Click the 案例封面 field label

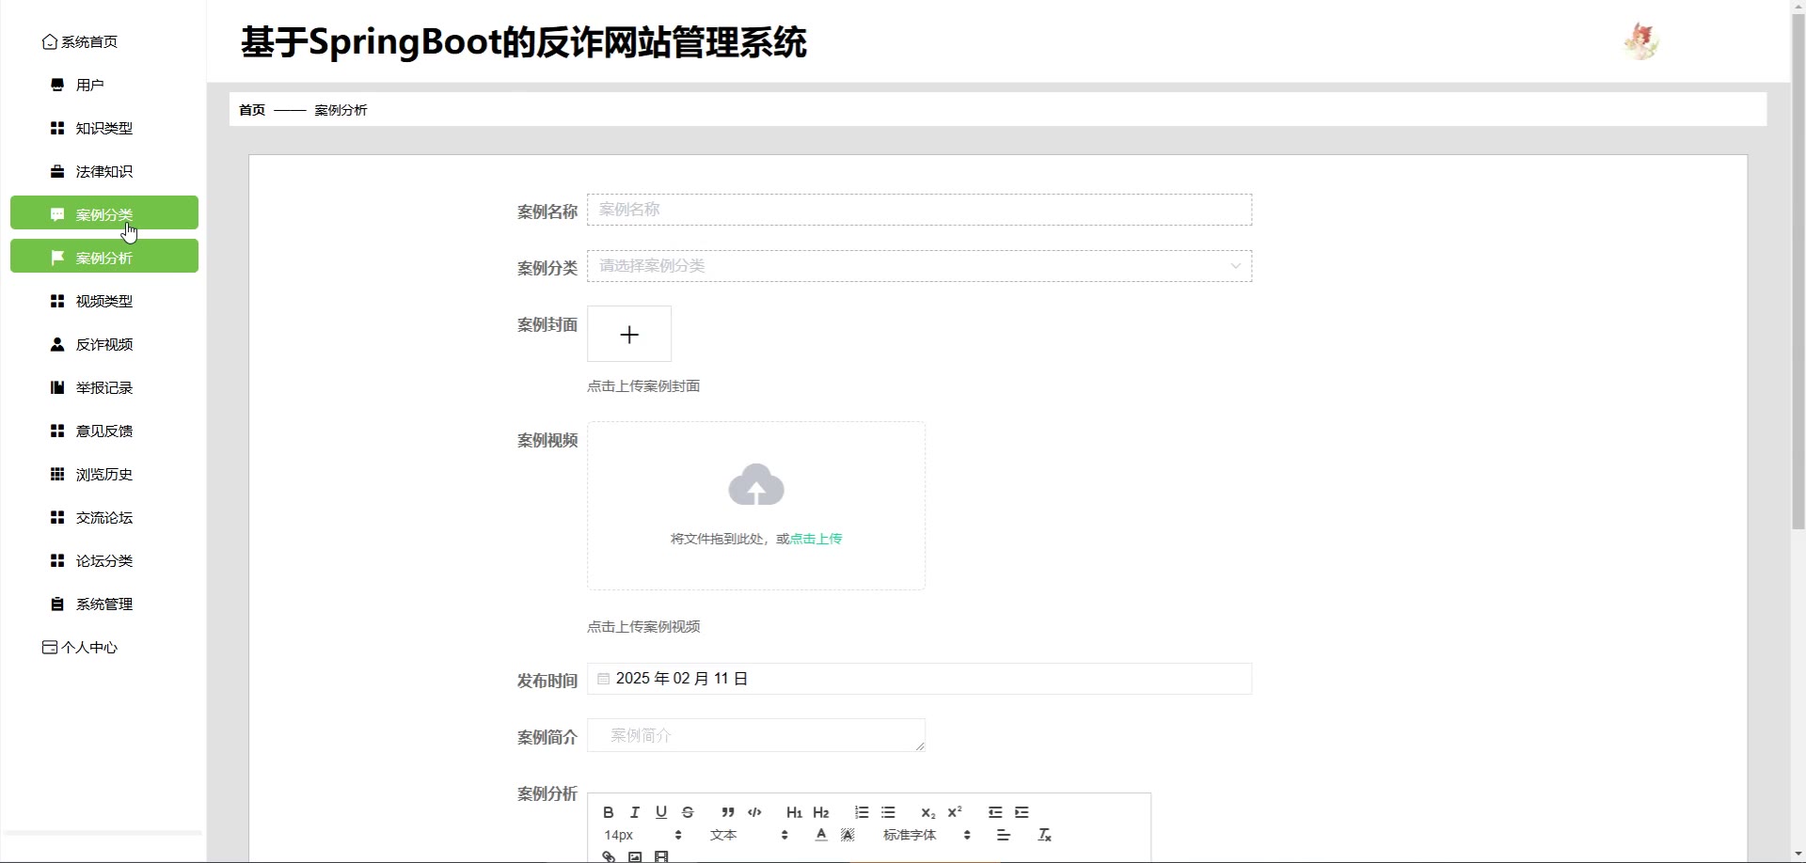[547, 325]
